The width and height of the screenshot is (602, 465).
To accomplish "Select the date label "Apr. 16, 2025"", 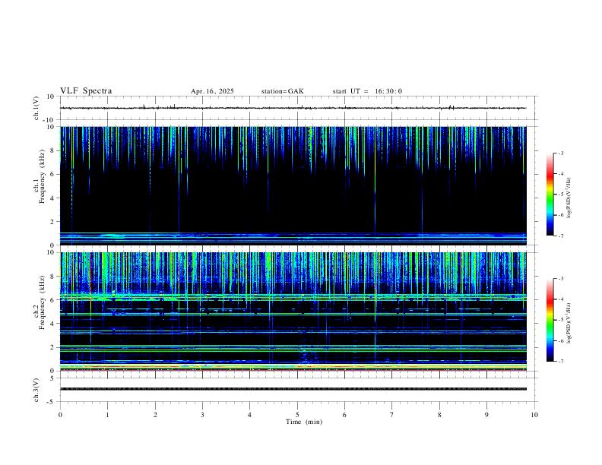I will pos(212,91).
